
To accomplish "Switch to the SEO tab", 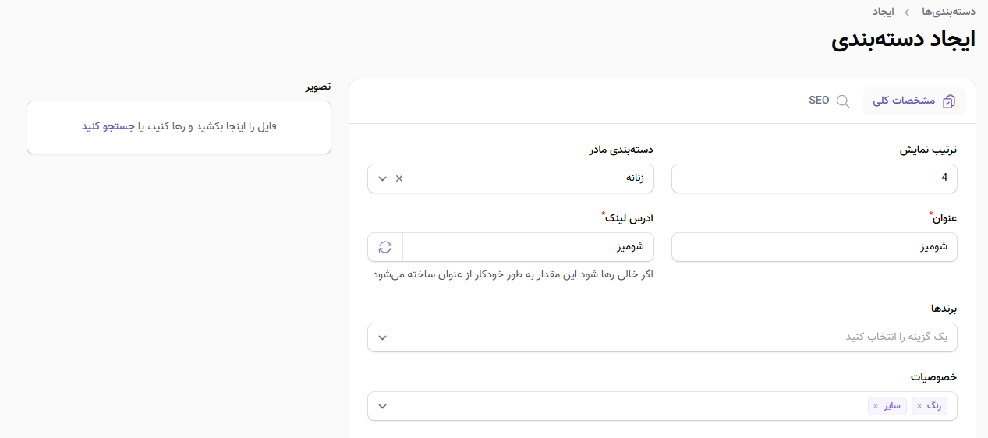I will pyautogui.click(x=829, y=101).
